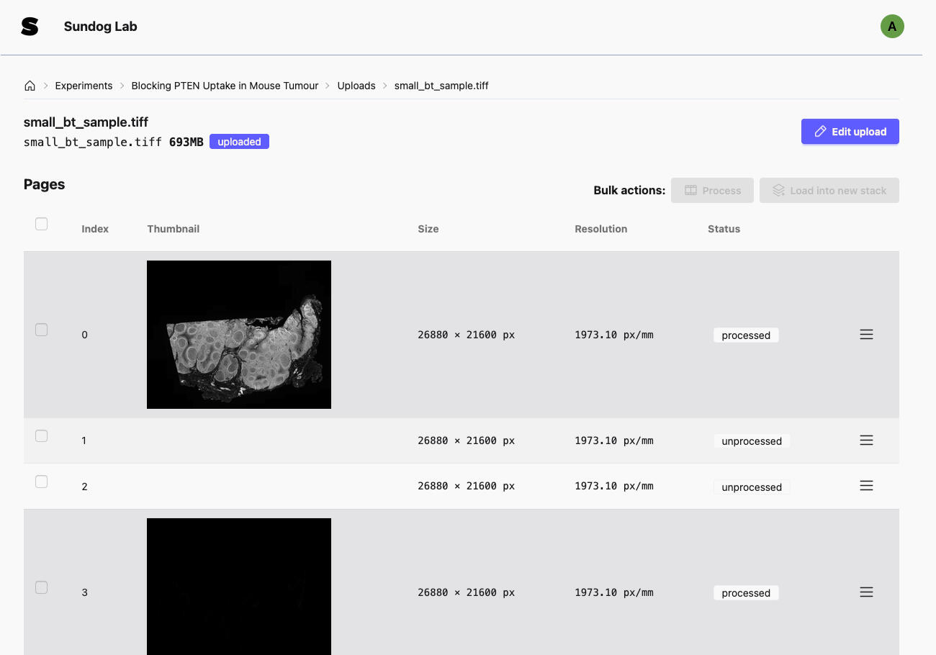Open the thumbnail for page index 0
Image resolution: width=936 pixels, height=655 pixels.
point(239,334)
